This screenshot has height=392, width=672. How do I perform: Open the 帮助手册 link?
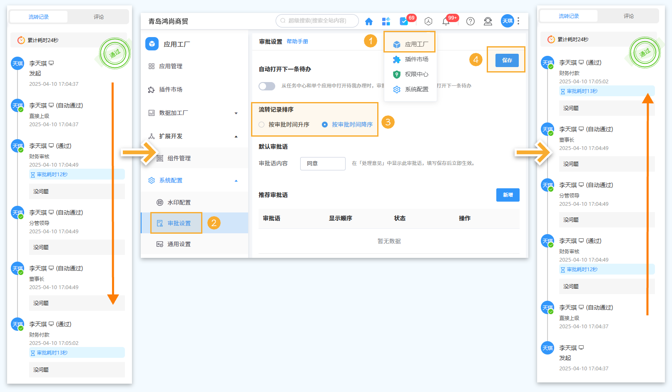pos(298,41)
